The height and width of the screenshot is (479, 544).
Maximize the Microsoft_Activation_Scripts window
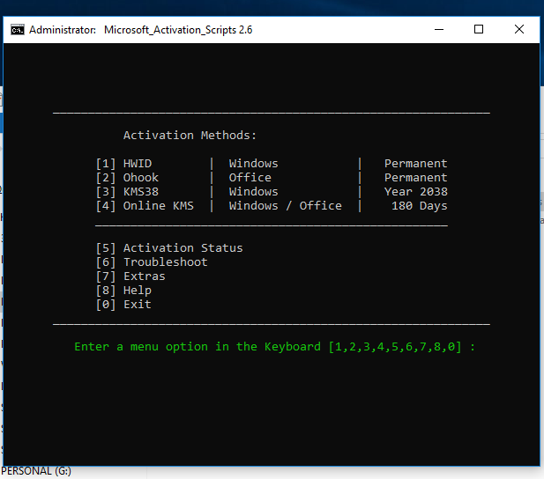click(479, 29)
